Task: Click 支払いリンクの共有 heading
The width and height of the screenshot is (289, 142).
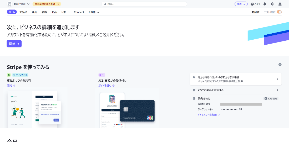Action: pyautogui.click(x=19, y=81)
